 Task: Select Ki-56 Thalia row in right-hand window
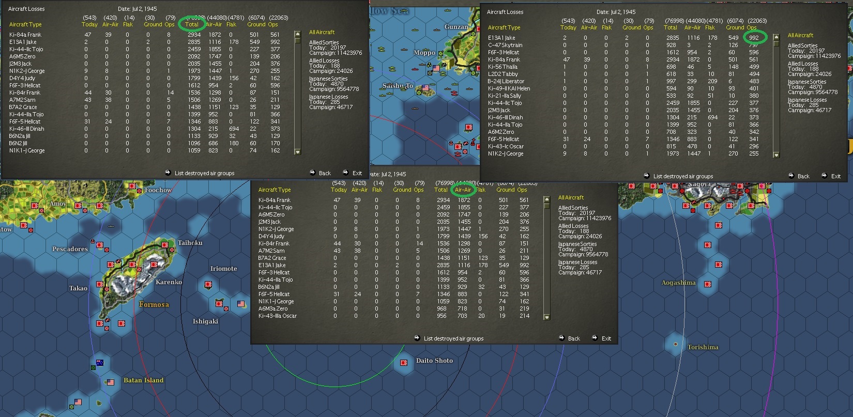coord(624,67)
